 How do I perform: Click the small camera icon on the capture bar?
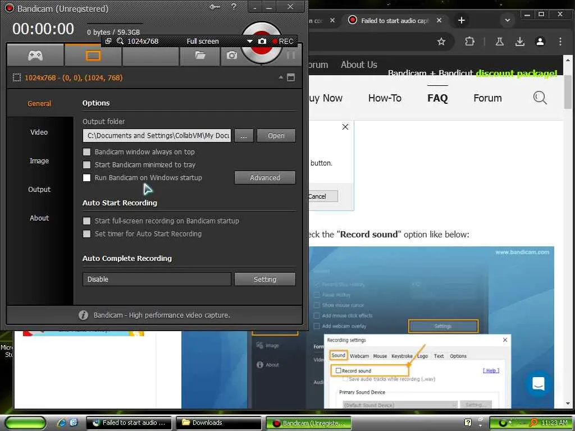tap(262, 41)
